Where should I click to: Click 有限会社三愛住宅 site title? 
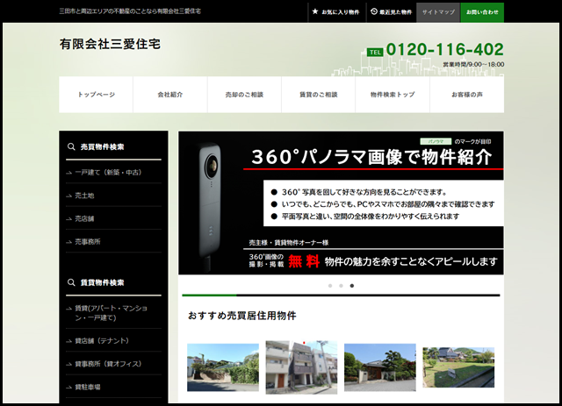coord(110,44)
